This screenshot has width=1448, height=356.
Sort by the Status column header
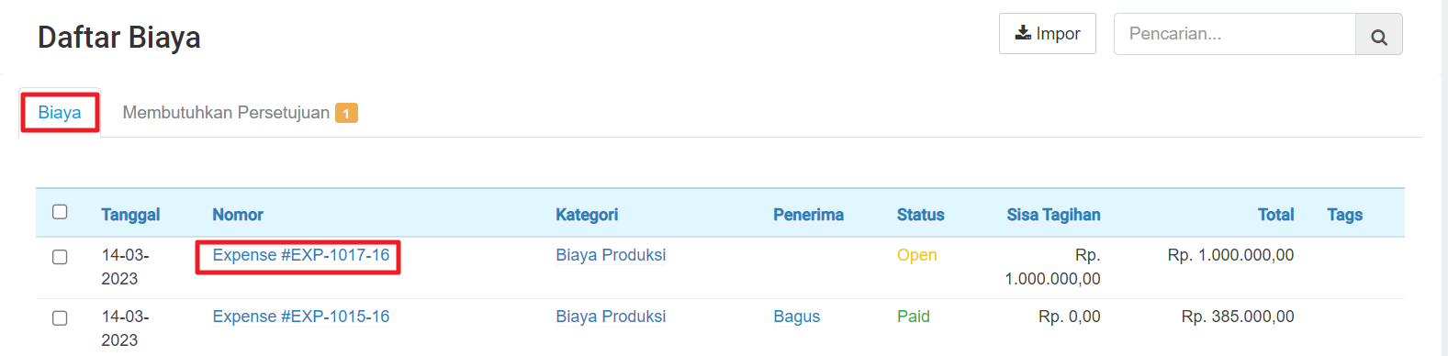920,215
